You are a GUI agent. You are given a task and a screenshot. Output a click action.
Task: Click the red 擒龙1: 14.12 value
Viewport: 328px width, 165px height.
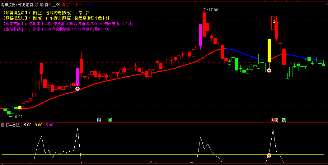coord(72,5)
